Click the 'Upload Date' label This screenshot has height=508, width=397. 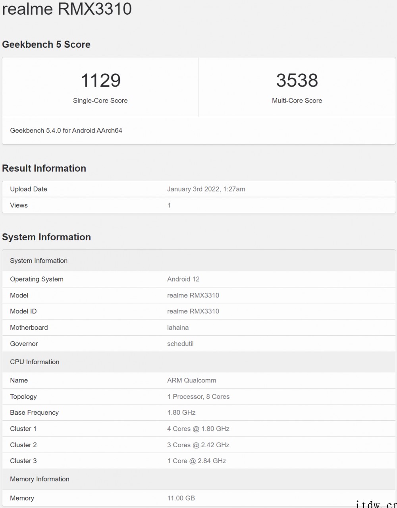coord(29,189)
